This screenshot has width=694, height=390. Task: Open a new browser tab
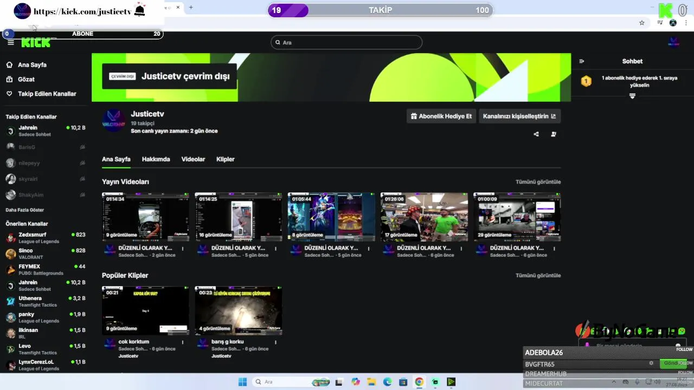tap(191, 8)
